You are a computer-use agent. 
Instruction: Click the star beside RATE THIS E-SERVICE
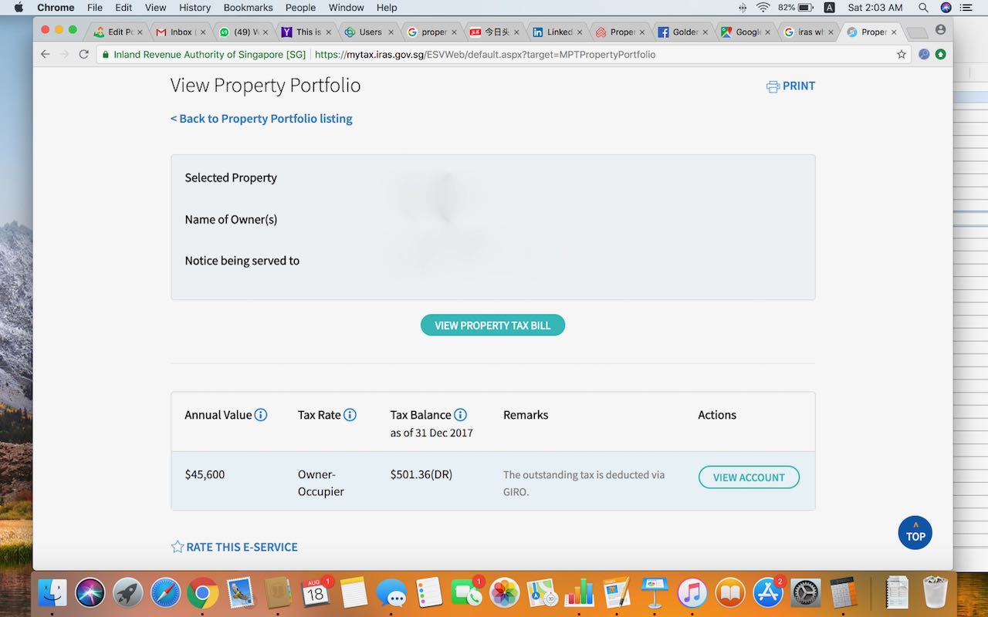tap(177, 546)
